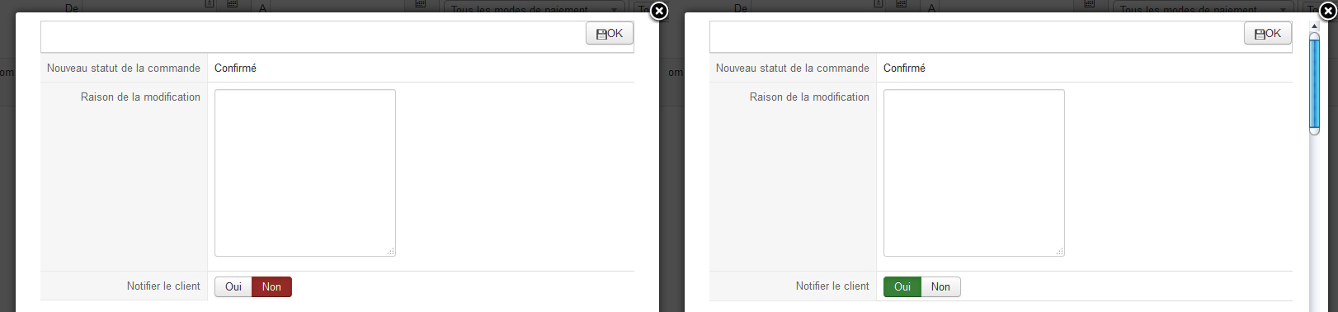
Task: Focus Raison de la modification textarea, right dialog
Action: (x=974, y=173)
